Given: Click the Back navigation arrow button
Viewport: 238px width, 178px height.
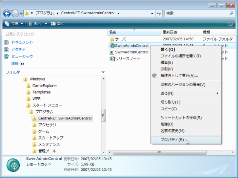Looking at the screenshot, I should point(7,13).
